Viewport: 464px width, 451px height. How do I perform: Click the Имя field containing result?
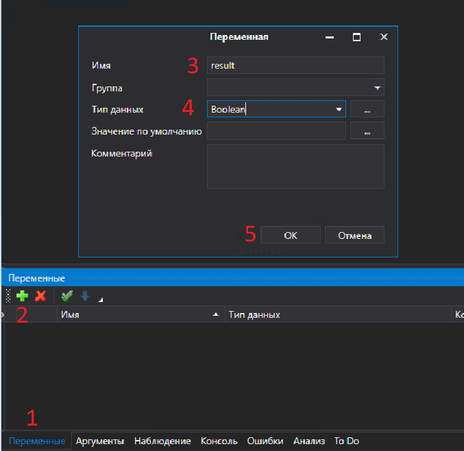pos(295,65)
